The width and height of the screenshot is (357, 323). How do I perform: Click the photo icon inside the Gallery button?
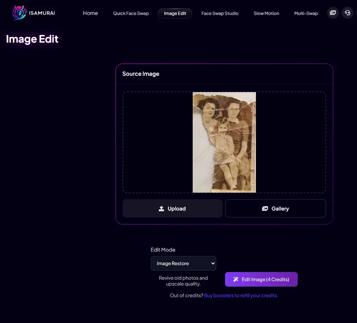point(265,208)
